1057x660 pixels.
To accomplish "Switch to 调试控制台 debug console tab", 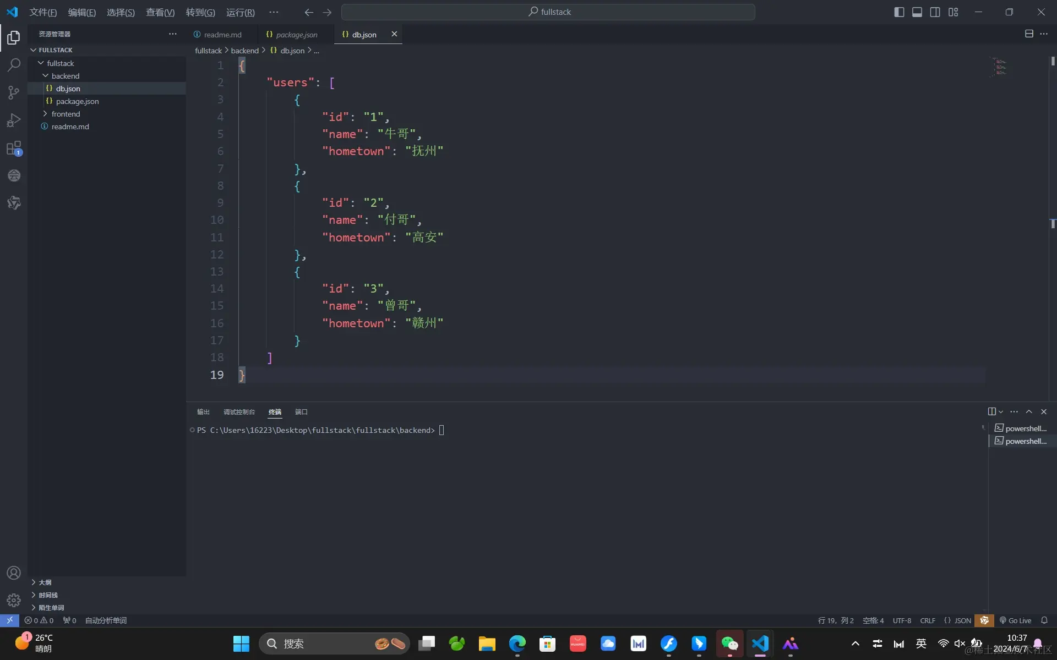I will (x=239, y=412).
